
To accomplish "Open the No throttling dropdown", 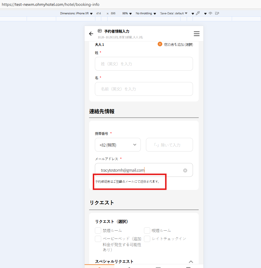I will point(146,13).
